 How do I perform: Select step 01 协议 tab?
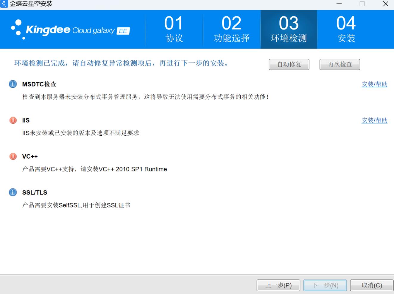(x=174, y=29)
